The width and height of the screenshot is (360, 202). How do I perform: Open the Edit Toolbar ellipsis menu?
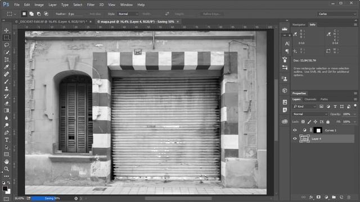pos(6,176)
